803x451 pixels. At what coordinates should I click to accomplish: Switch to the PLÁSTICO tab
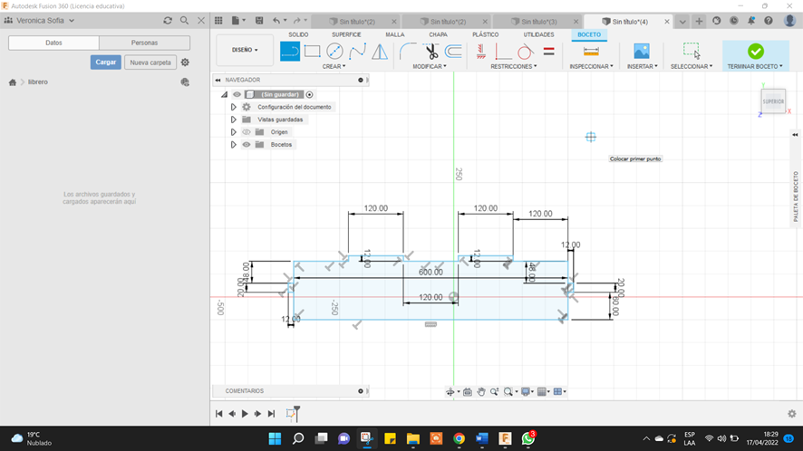click(486, 34)
